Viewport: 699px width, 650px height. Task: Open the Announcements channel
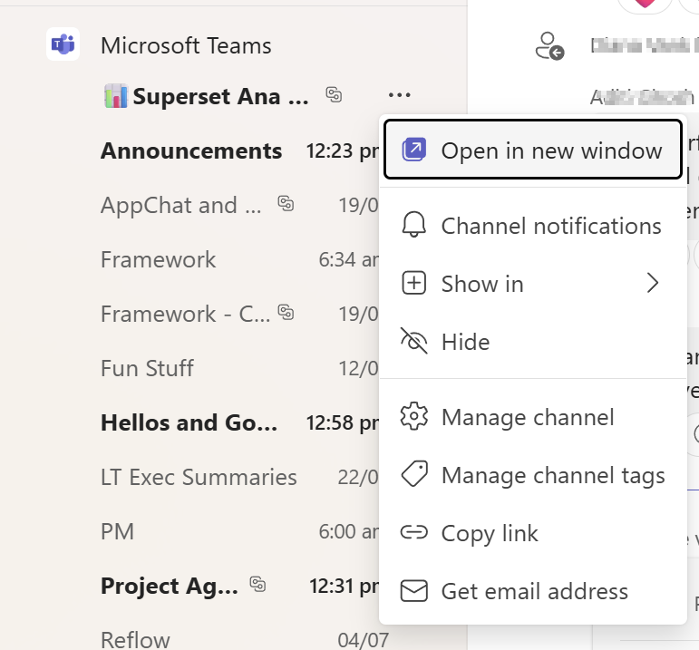191,150
